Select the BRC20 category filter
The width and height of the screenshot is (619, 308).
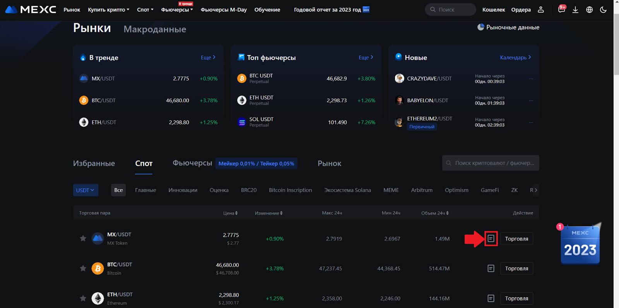pyautogui.click(x=249, y=190)
